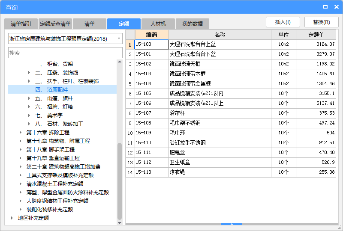Expand 第十九章 垂直运输工程 chapter

pyautogui.click(x=20, y=158)
